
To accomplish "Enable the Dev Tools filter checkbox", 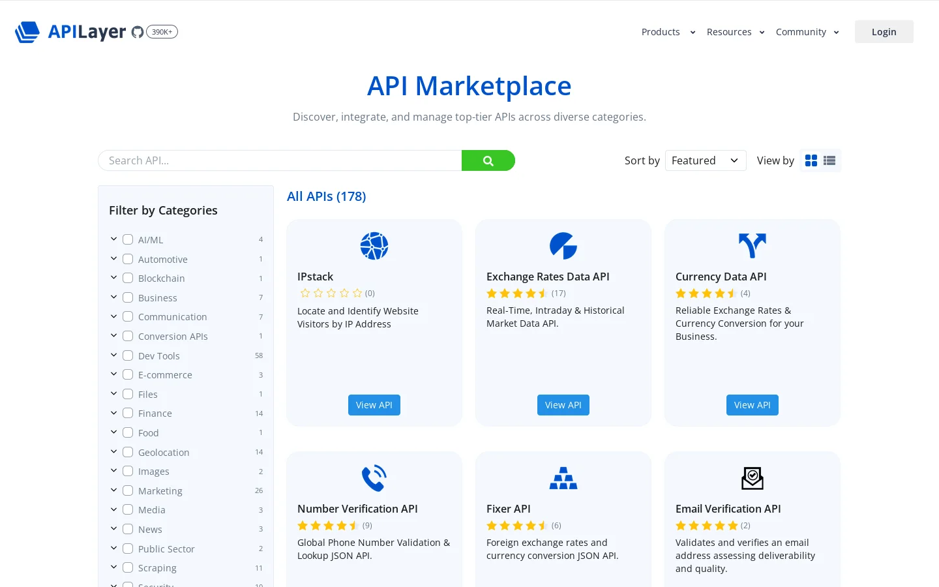I will 128,355.
